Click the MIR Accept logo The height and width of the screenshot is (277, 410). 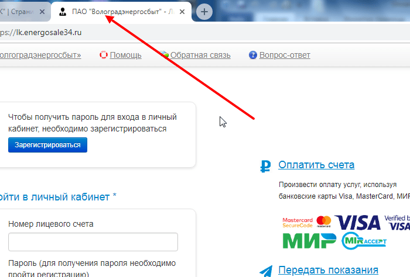coord(364,241)
